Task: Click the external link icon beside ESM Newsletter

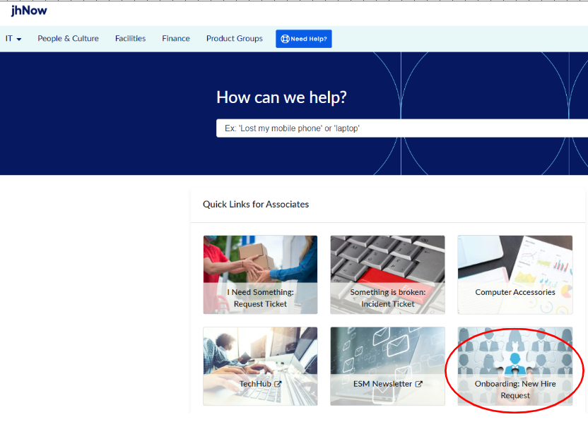Action: (x=419, y=384)
